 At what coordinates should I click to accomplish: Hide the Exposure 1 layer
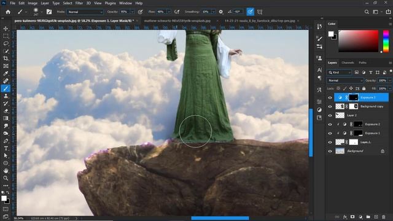point(330,133)
